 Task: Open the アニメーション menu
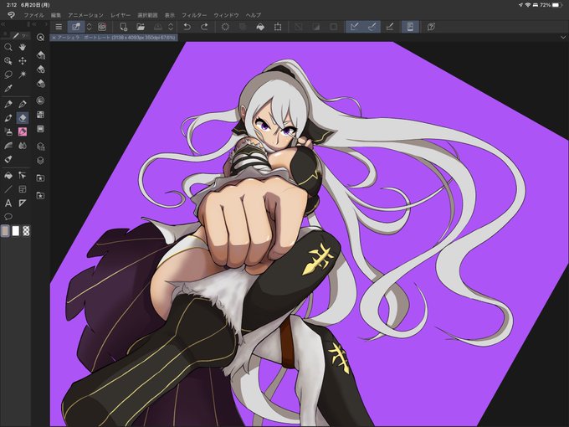point(85,15)
